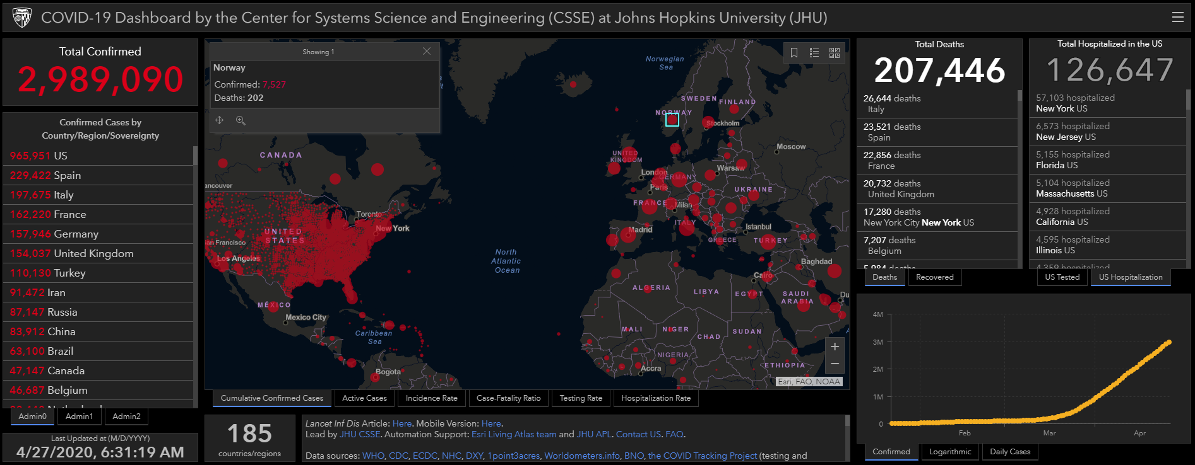Screen dimensions: 1195x465
Task: Open the JHU CSSE link
Action: (x=360, y=434)
